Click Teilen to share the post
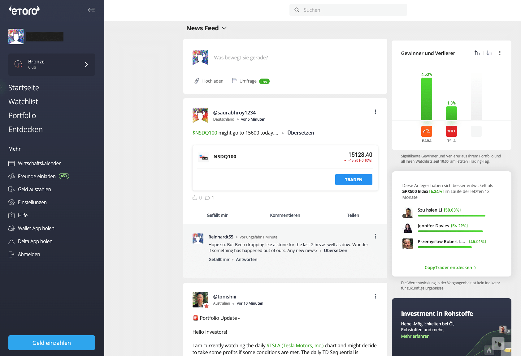The image size is (521, 356). click(353, 215)
